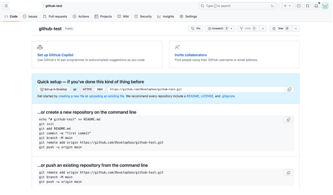Click the 'git commit -m "first commit"' line
The height and width of the screenshot is (195, 333).
[x=65, y=133]
